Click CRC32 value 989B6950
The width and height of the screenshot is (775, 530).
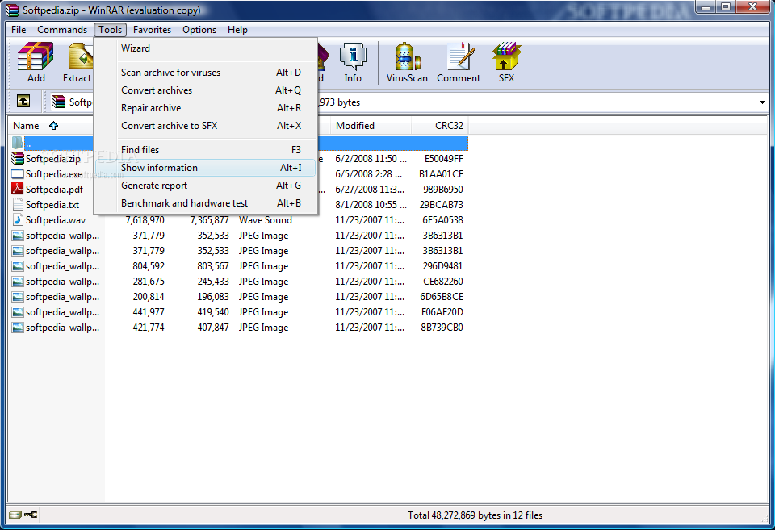[x=443, y=190]
